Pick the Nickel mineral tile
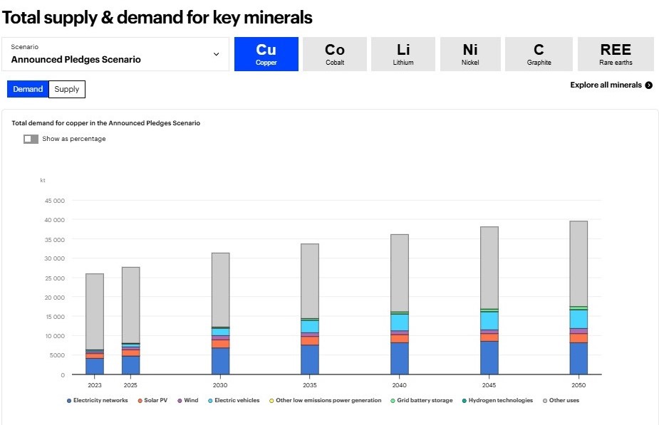This screenshot has height=425, width=659. click(x=470, y=54)
